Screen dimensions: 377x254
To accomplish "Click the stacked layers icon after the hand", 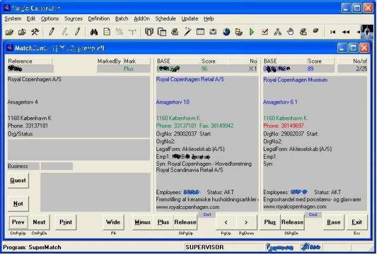I will coord(303,32).
